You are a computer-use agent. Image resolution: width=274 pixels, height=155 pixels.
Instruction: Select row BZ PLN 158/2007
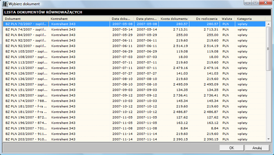pos(134,96)
